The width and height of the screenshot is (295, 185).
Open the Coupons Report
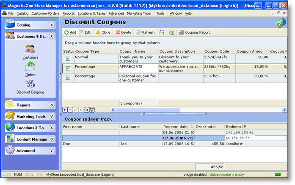coord(194,33)
